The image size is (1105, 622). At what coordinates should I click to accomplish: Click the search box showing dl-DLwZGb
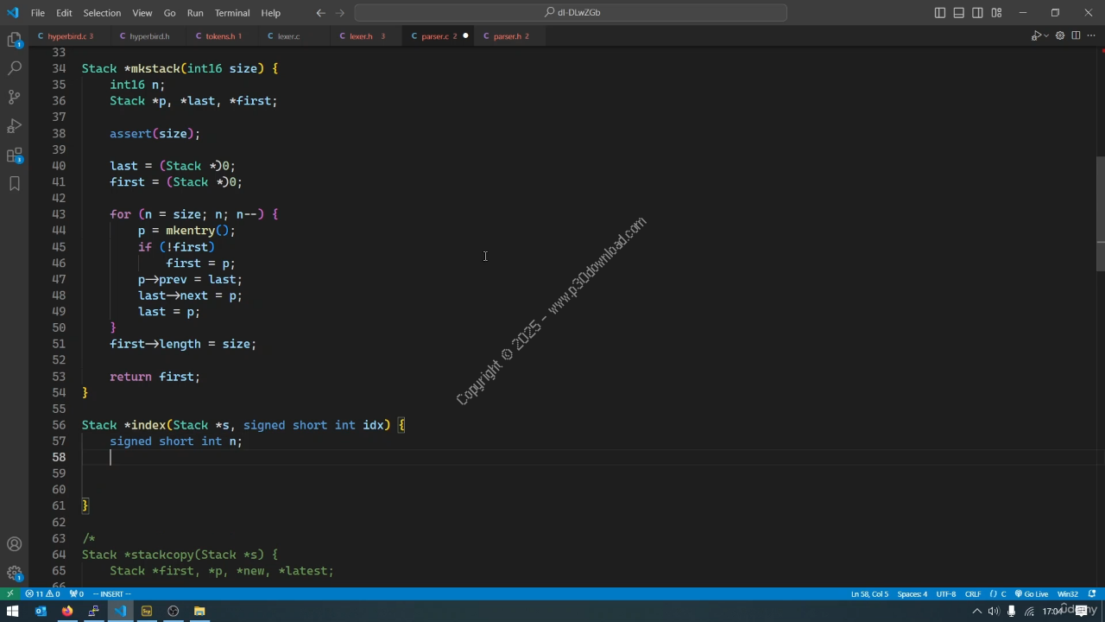point(571,13)
